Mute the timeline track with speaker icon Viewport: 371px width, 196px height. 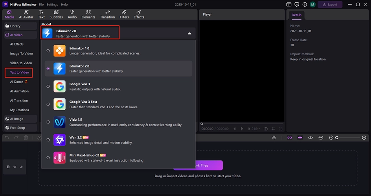click(21, 167)
